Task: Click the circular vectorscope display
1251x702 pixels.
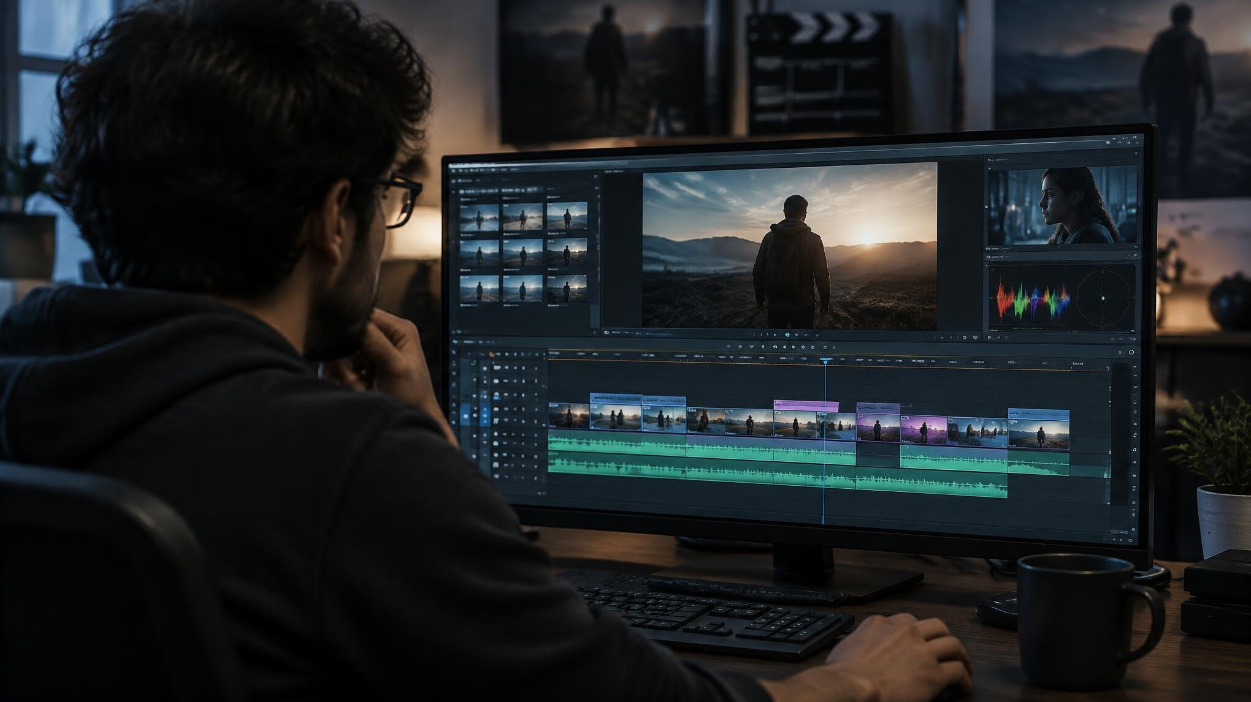Action: pyautogui.click(x=1103, y=298)
